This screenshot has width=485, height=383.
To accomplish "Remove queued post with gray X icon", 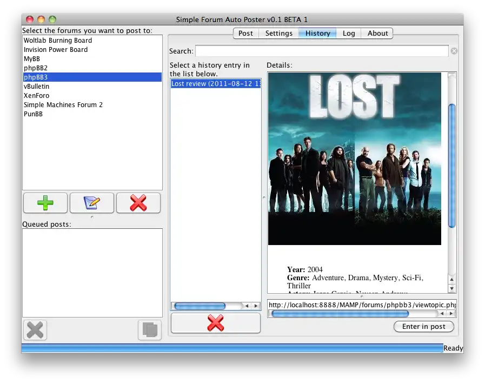I will 35,330.
